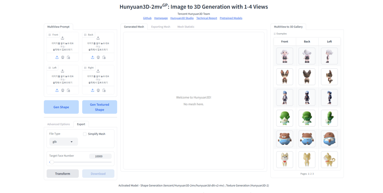Select brown dog character Front thumbnail
Screen dimensions: 383x193
click(285, 77)
